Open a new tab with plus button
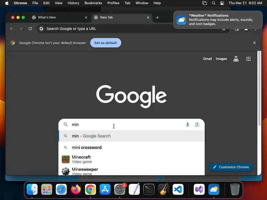 [x=157, y=17]
